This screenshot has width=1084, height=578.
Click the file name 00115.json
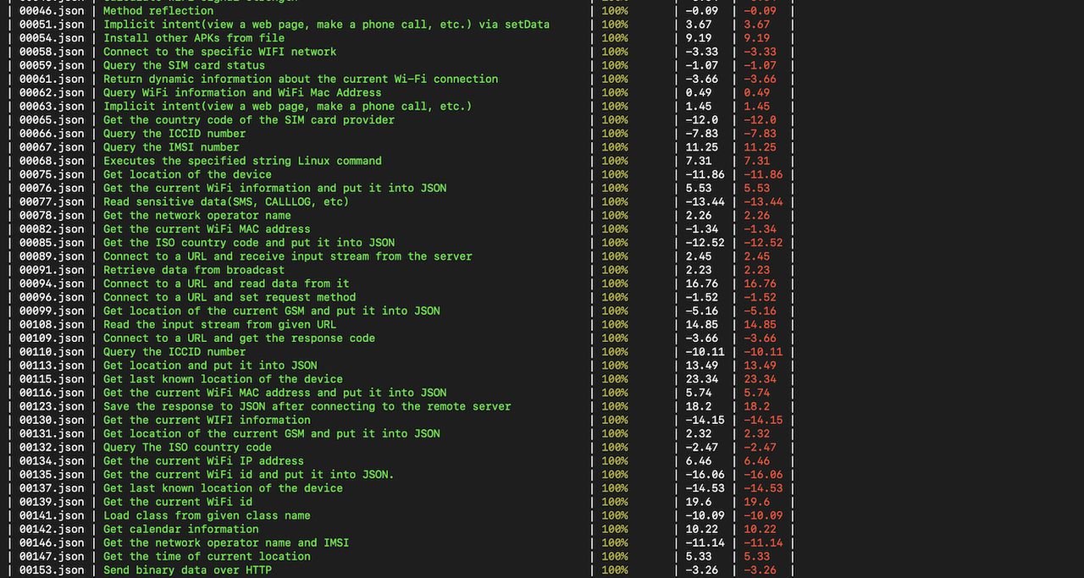pyautogui.click(x=52, y=379)
